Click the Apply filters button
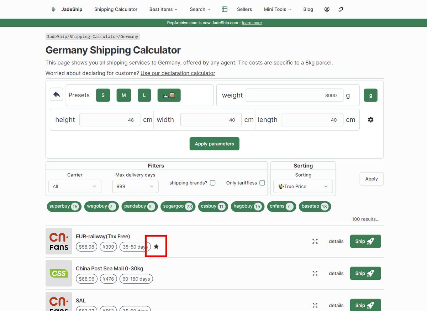The width and height of the screenshot is (427, 311). pos(371,179)
